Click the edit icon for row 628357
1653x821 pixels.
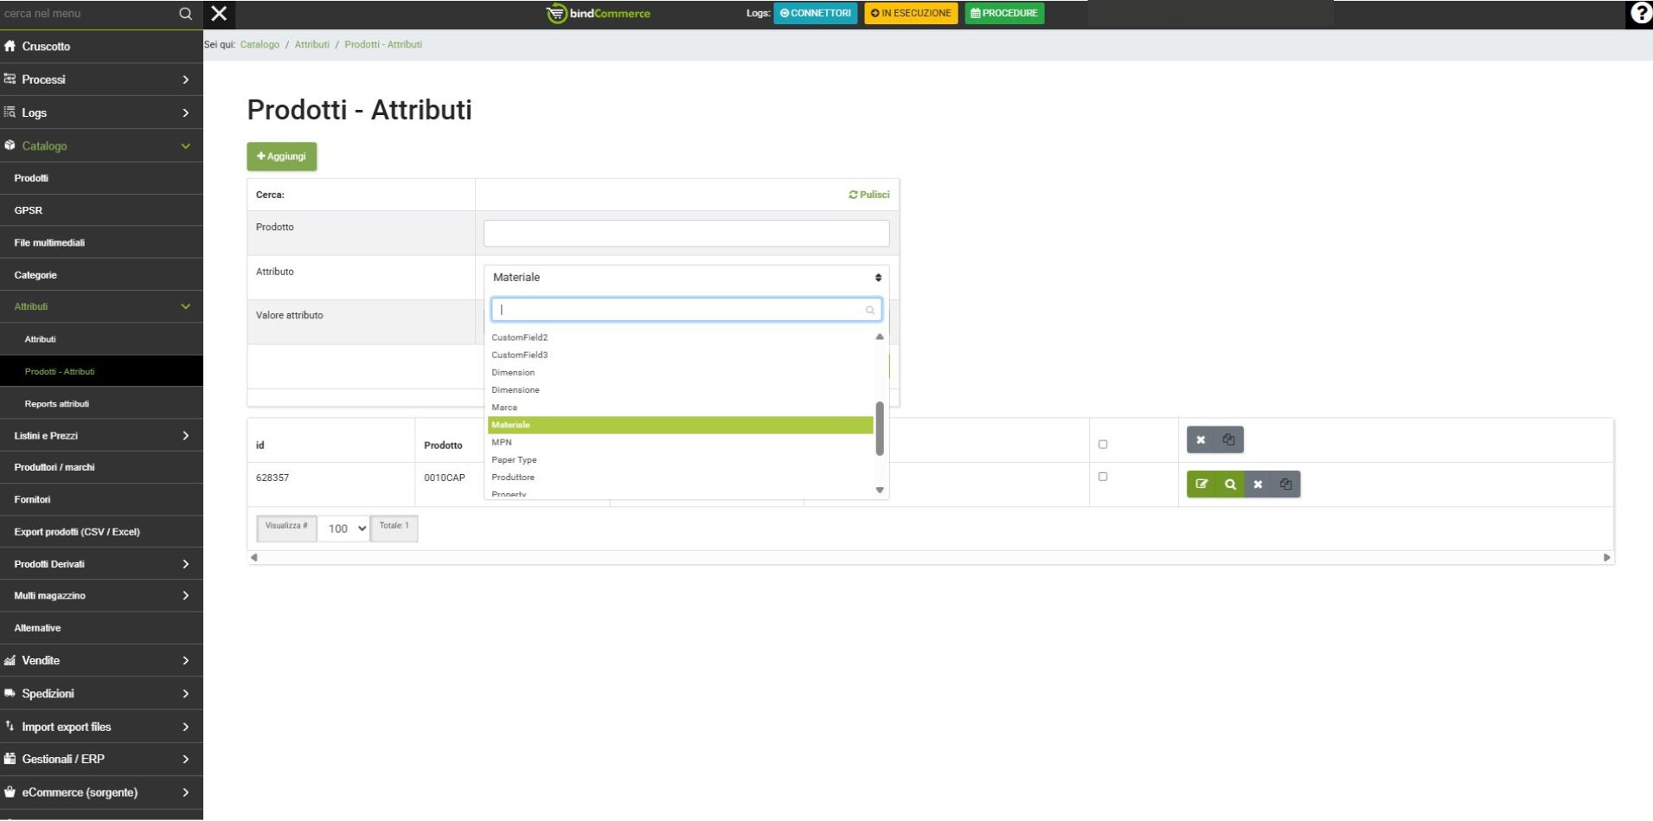(x=1201, y=484)
